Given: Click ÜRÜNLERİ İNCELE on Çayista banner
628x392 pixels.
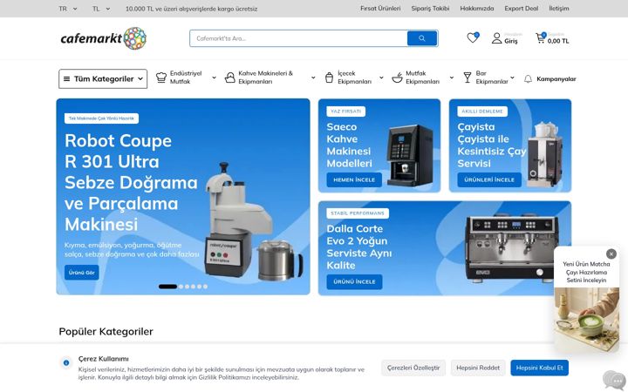Looking at the screenshot, I should point(489,179).
